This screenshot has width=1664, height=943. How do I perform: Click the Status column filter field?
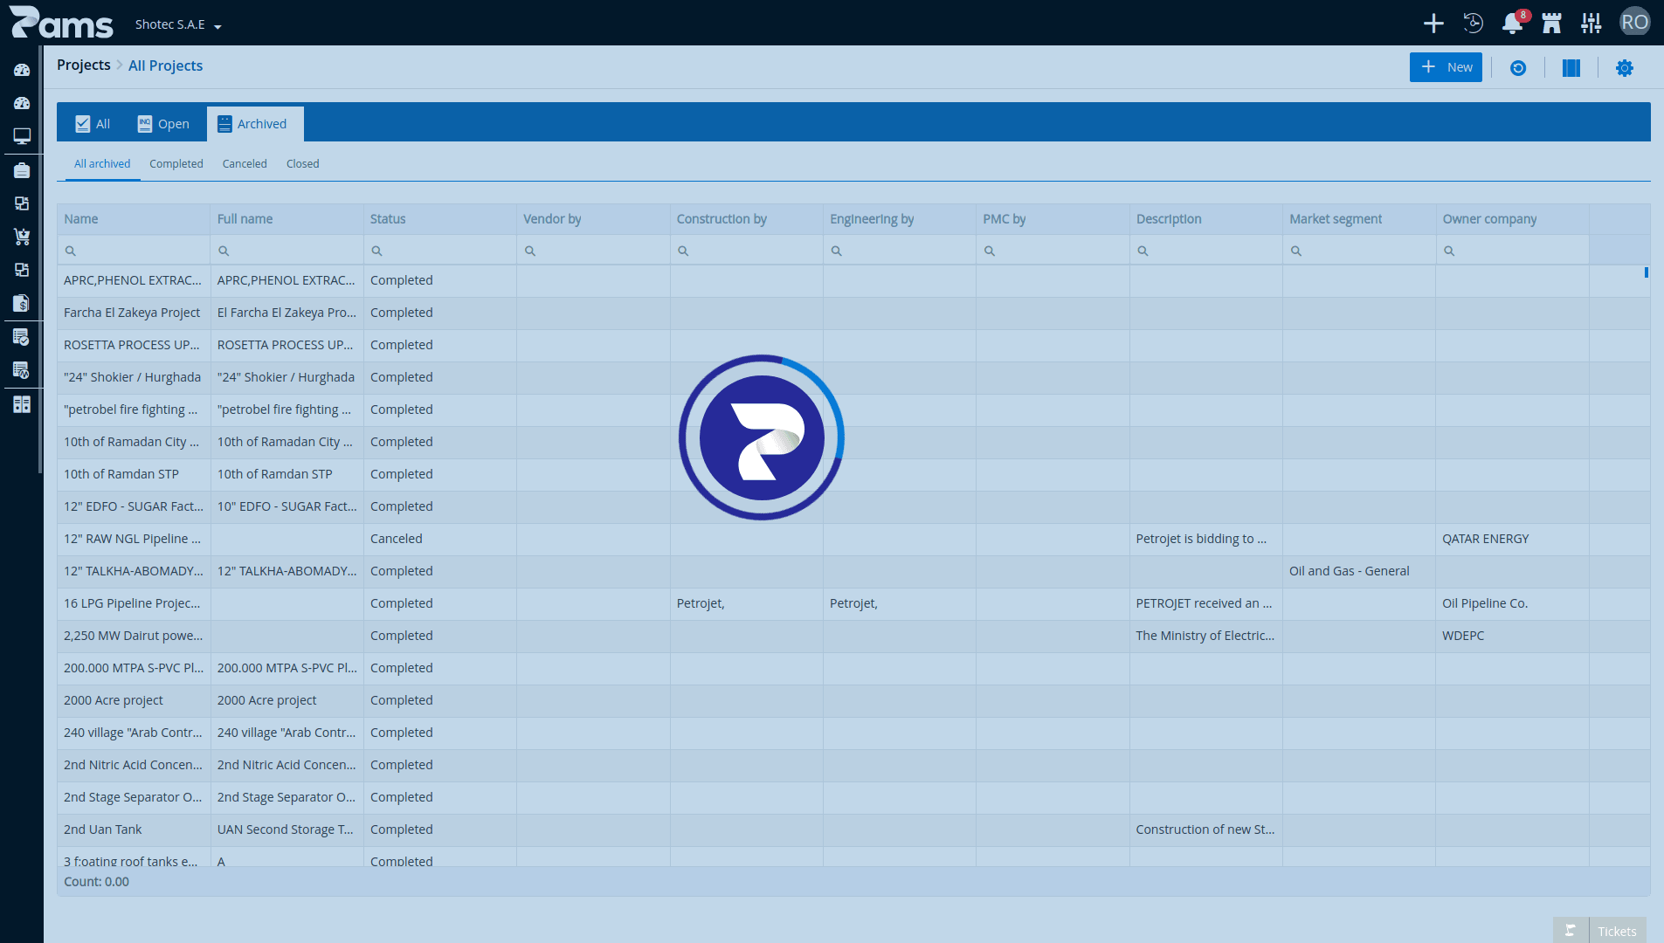coord(440,251)
